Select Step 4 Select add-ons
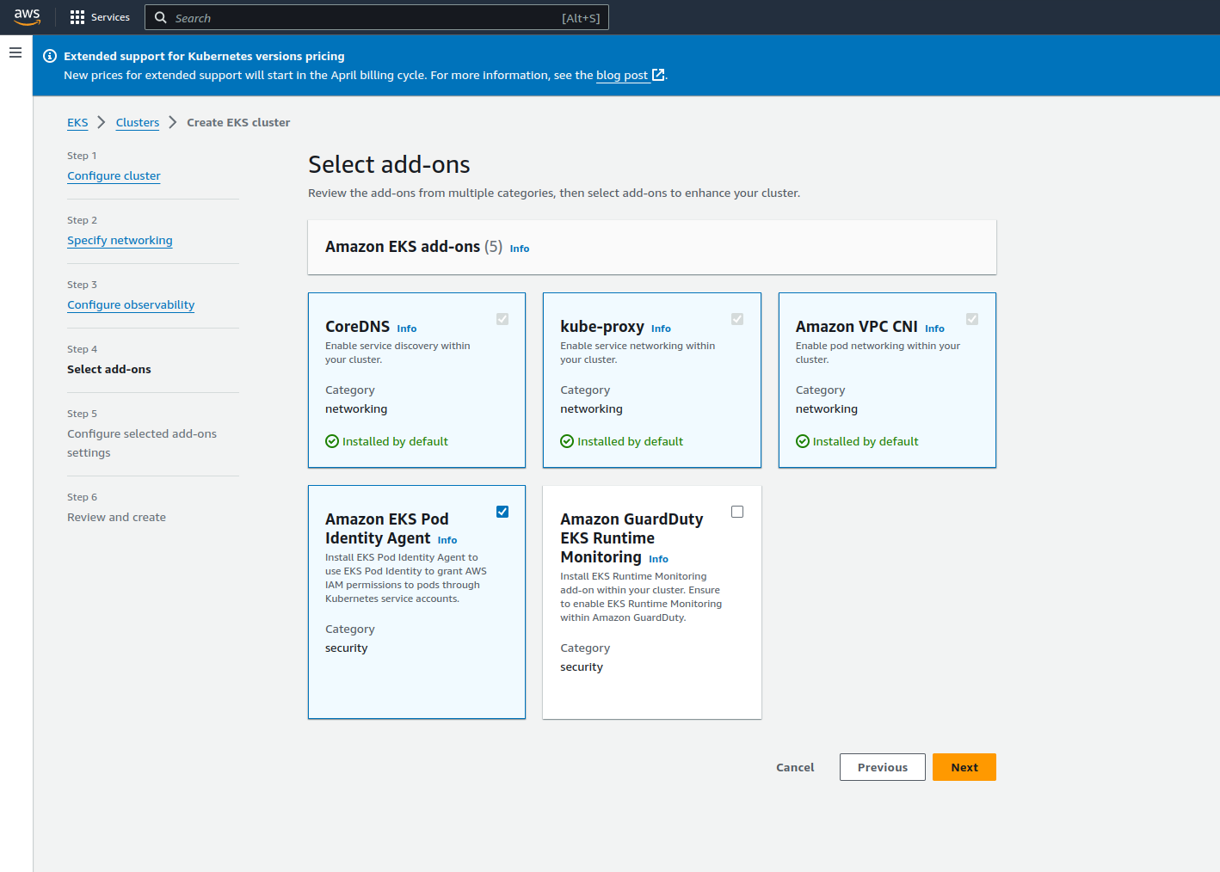This screenshot has width=1220, height=872. (109, 369)
